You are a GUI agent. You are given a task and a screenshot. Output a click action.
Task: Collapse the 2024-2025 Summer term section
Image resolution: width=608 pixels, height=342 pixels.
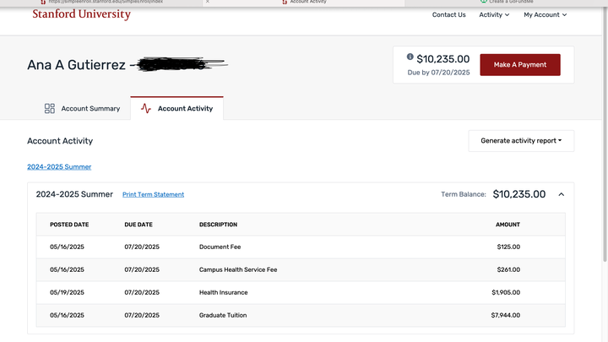coord(561,194)
